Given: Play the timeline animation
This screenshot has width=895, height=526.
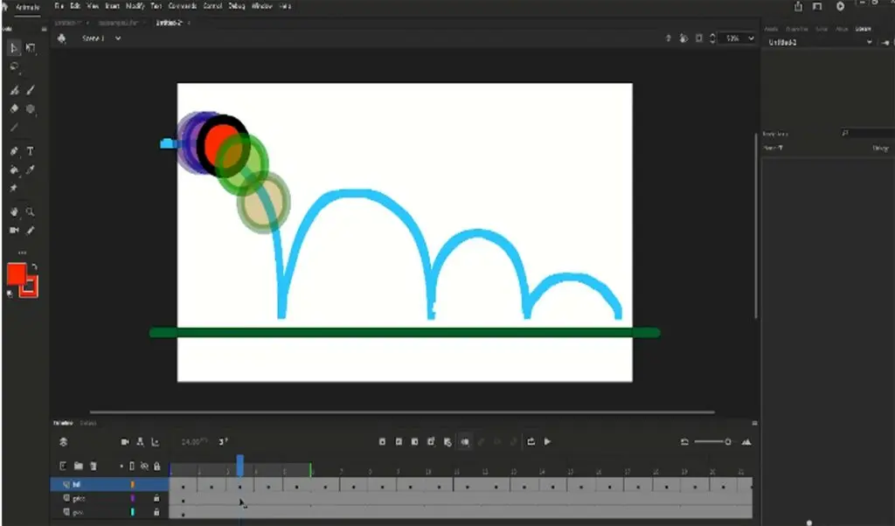Looking at the screenshot, I should (547, 441).
